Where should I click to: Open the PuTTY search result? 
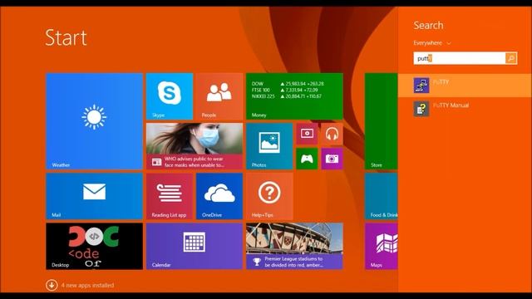click(465, 85)
